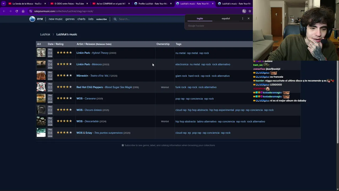The width and height of the screenshot is (339, 191).
Task: Open Hybrid Theory album cover thumbnail
Action: (41, 53)
